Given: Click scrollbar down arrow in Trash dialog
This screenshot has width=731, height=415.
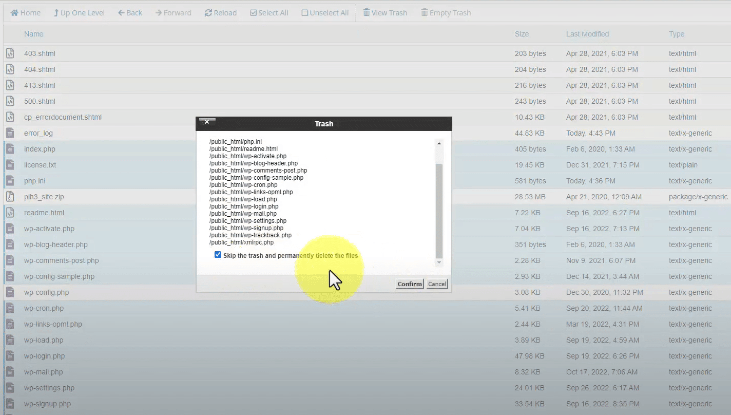Looking at the screenshot, I should 439,262.
